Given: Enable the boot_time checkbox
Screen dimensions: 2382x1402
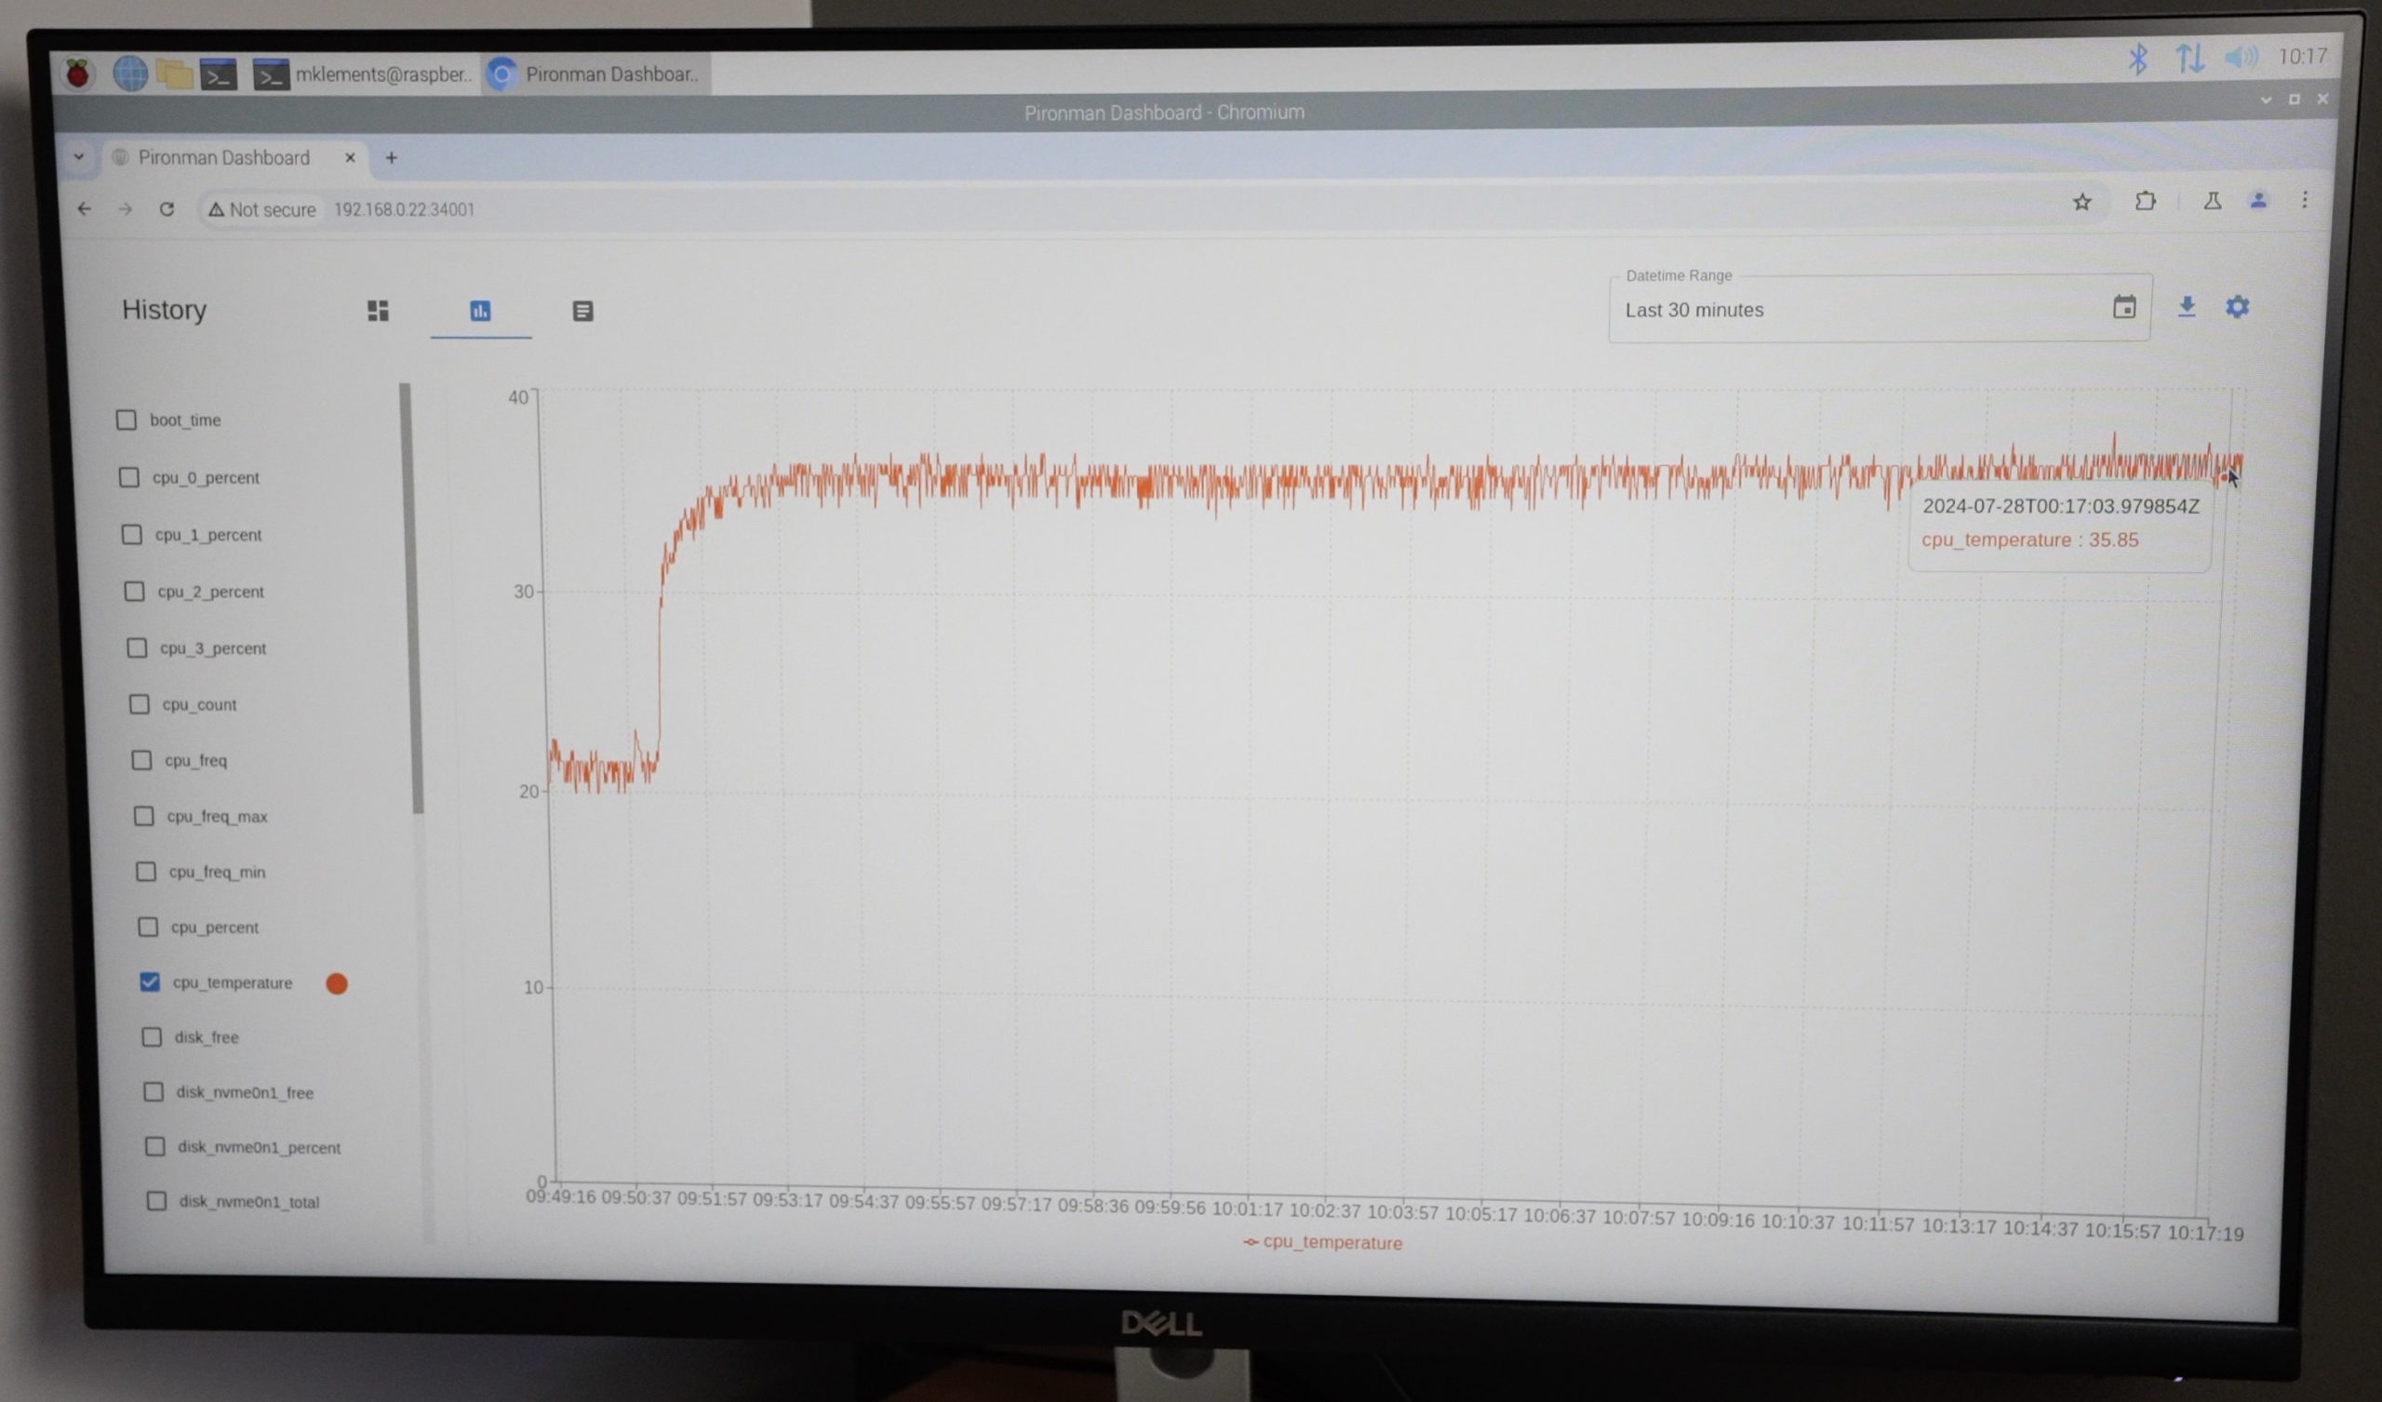Looking at the screenshot, I should pyautogui.click(x=127, y=420).
